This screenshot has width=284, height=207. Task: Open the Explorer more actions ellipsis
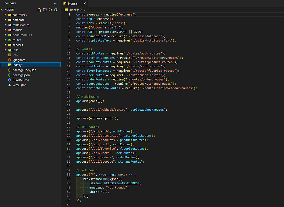pyautogui.click(x=56, y=3)
